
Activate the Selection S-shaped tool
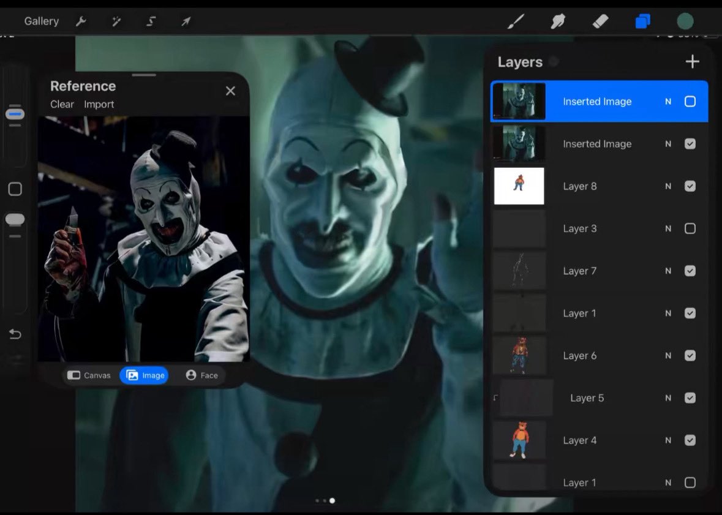click(151, 21)
